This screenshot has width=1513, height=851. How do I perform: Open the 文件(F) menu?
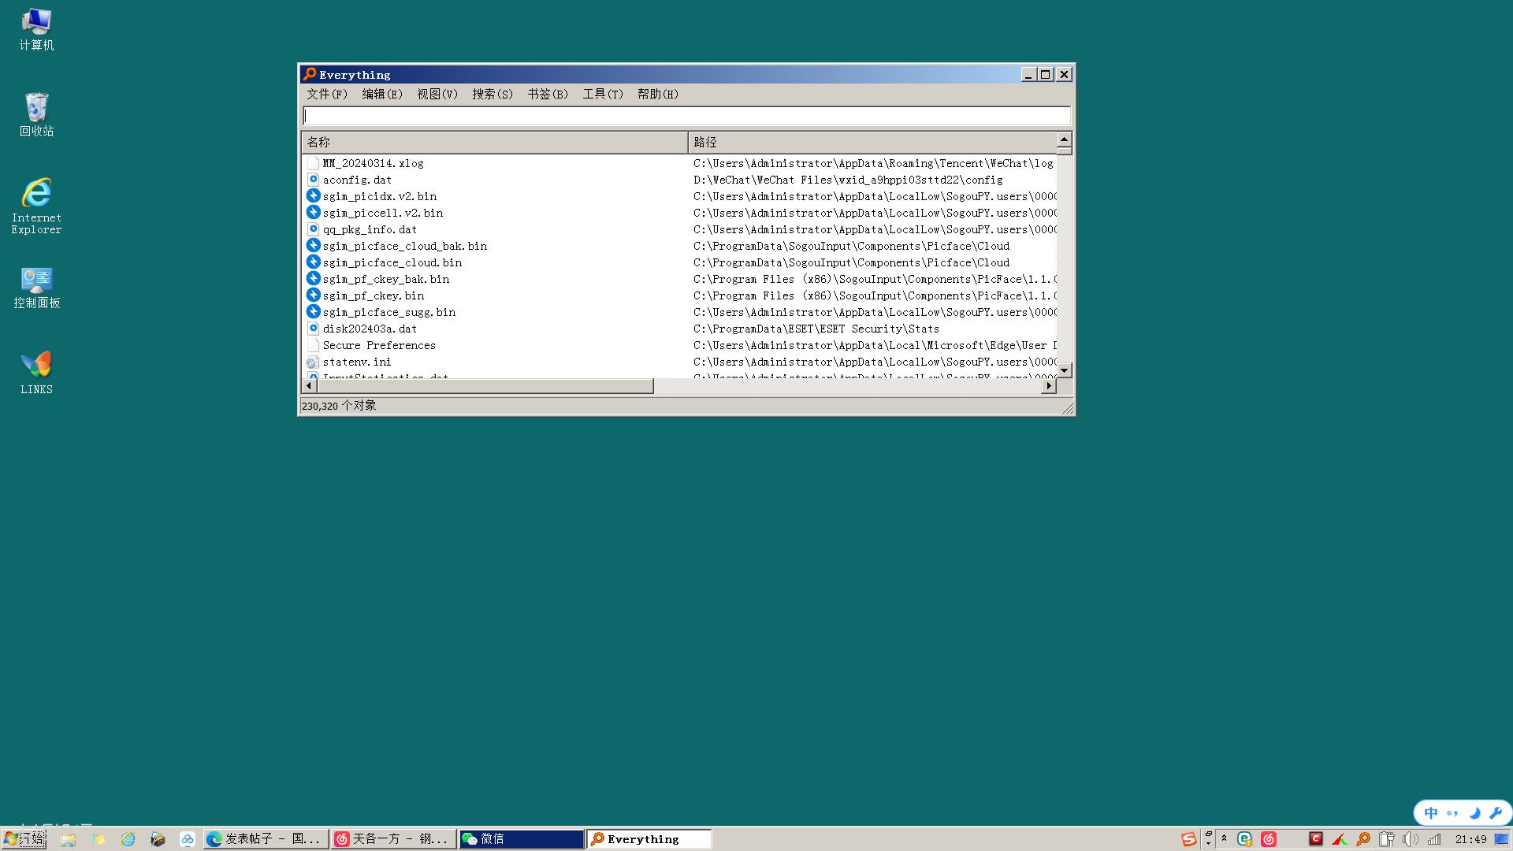click(326, 95)
